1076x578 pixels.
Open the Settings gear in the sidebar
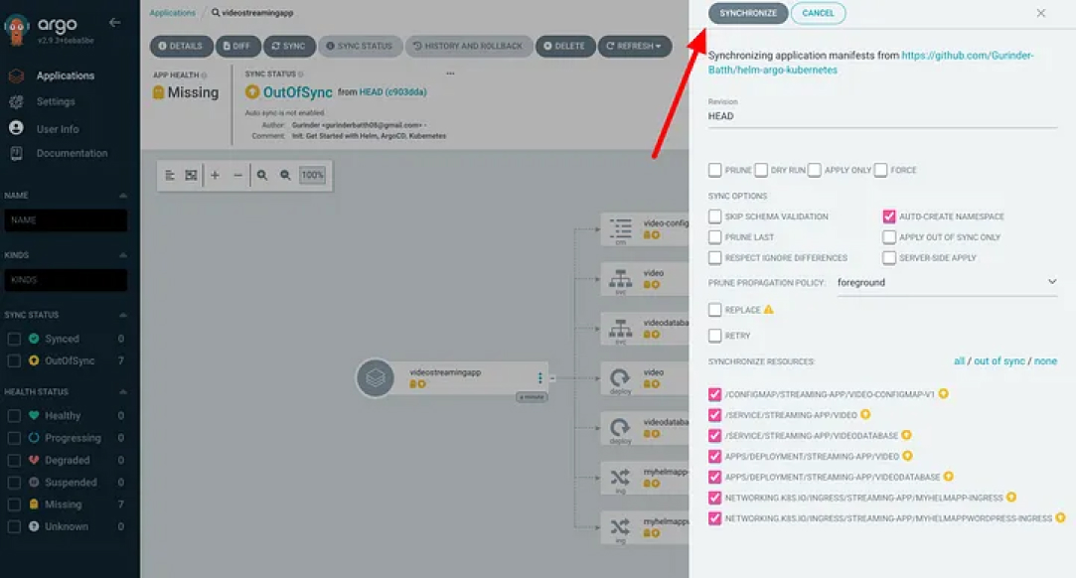[16, 100]
